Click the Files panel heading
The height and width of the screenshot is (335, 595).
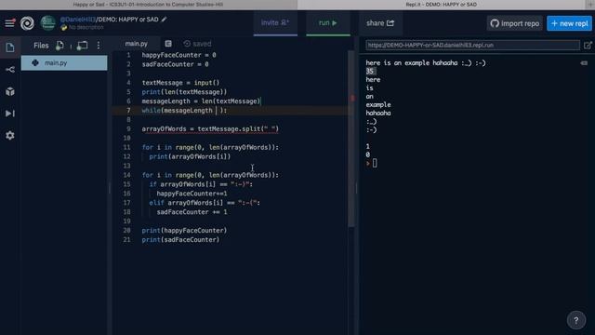point(41,46)
